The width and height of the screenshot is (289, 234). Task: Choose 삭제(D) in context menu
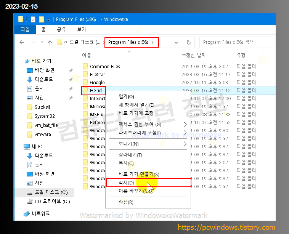coord(148,183)
